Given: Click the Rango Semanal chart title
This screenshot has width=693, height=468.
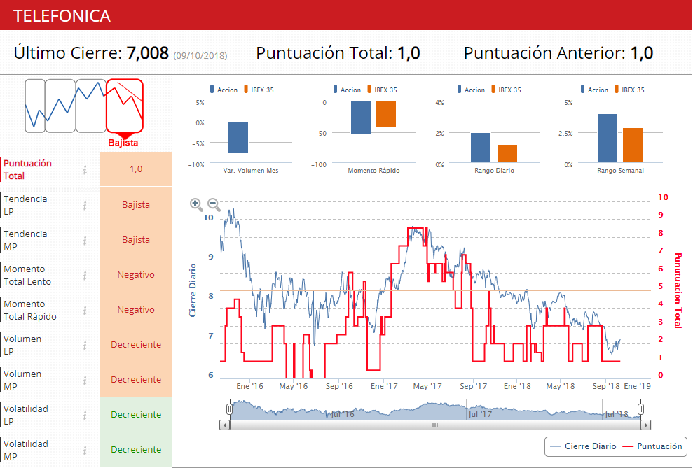Looking at the screenshot, I should pos(621,171).
